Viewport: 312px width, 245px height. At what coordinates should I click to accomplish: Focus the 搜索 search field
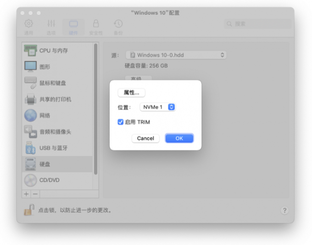(x=258, y=24)
